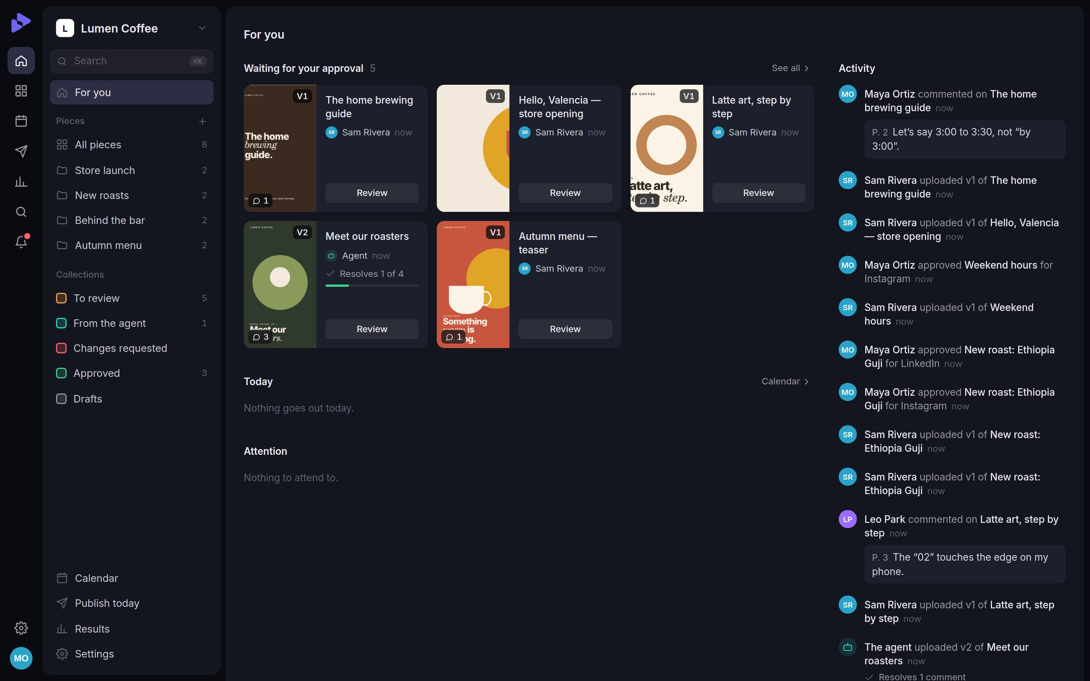The image size is (1090, 681).
Task: Select the Changes requested collection
Action: coord(131,348)
